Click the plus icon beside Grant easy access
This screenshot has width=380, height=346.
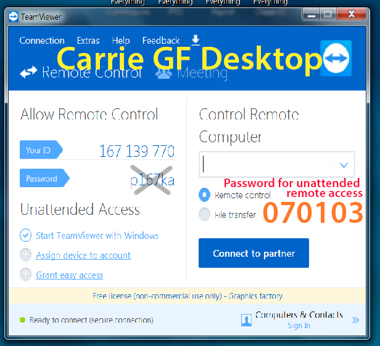pyautogui.click(x=25, y=275)
